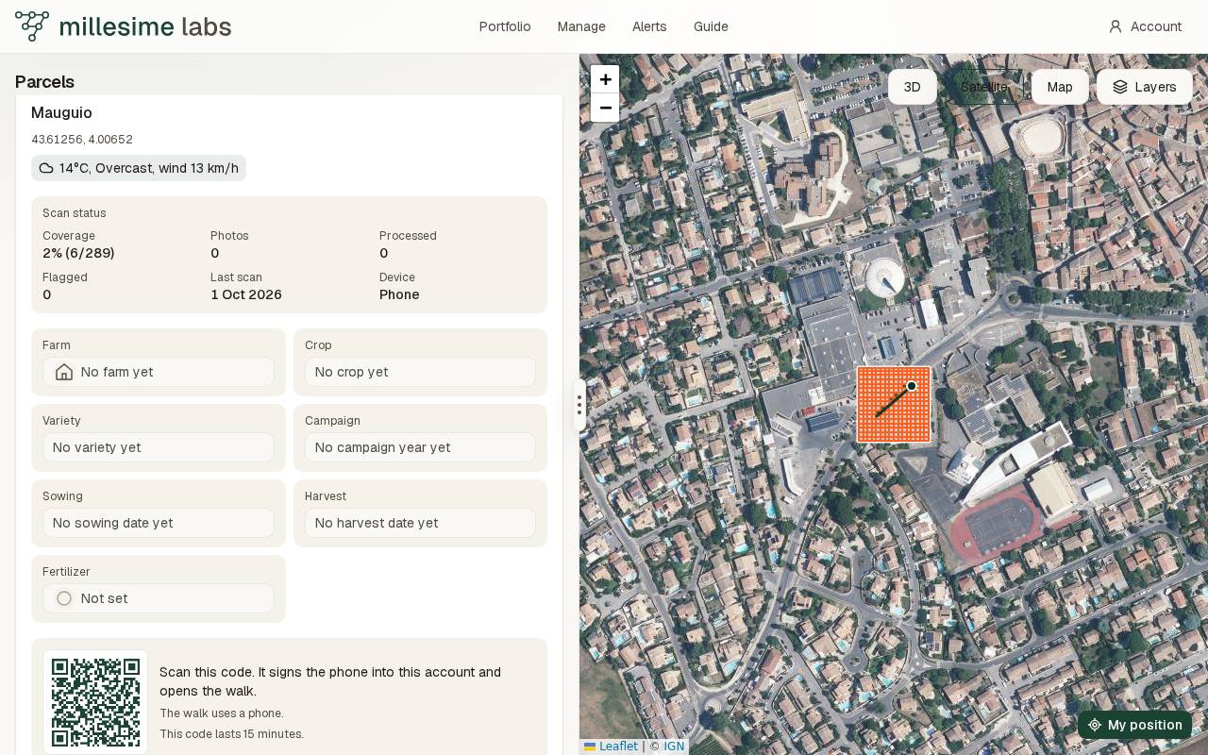Open the Guide page
This screenshot has width=1208, height=755.
[x=711, y=26]
